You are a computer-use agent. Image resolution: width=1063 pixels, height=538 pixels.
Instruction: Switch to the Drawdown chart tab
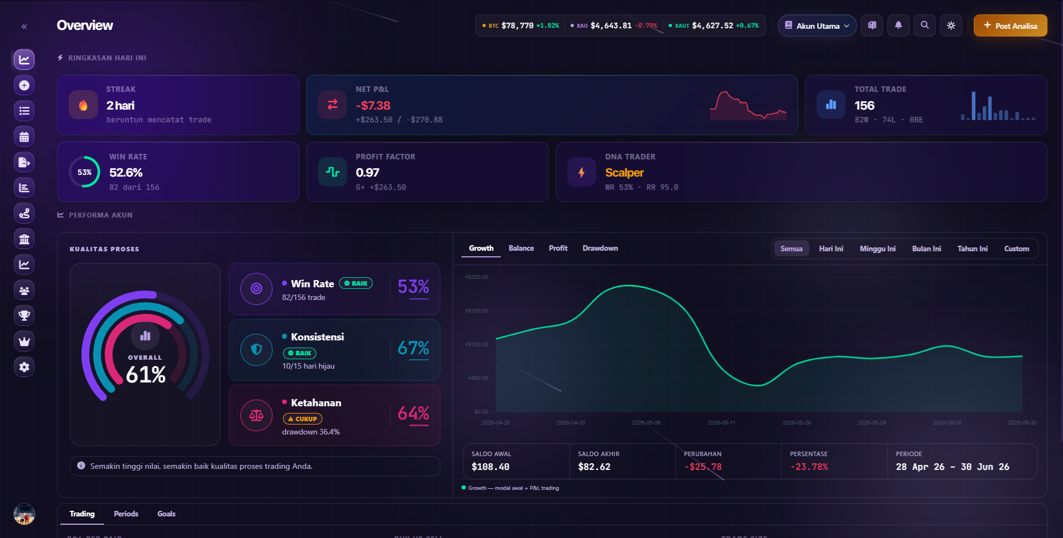click(600, 249)
